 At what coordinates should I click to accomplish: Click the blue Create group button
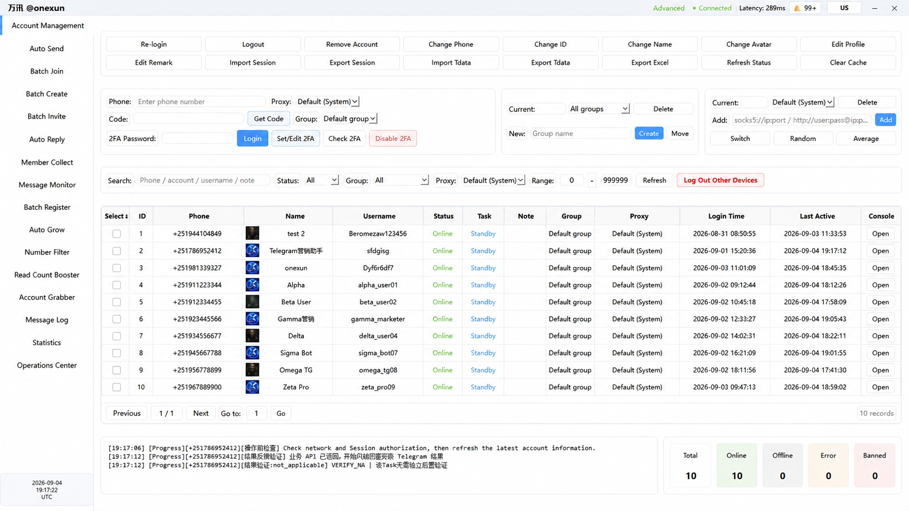click(x=649, y=133)
